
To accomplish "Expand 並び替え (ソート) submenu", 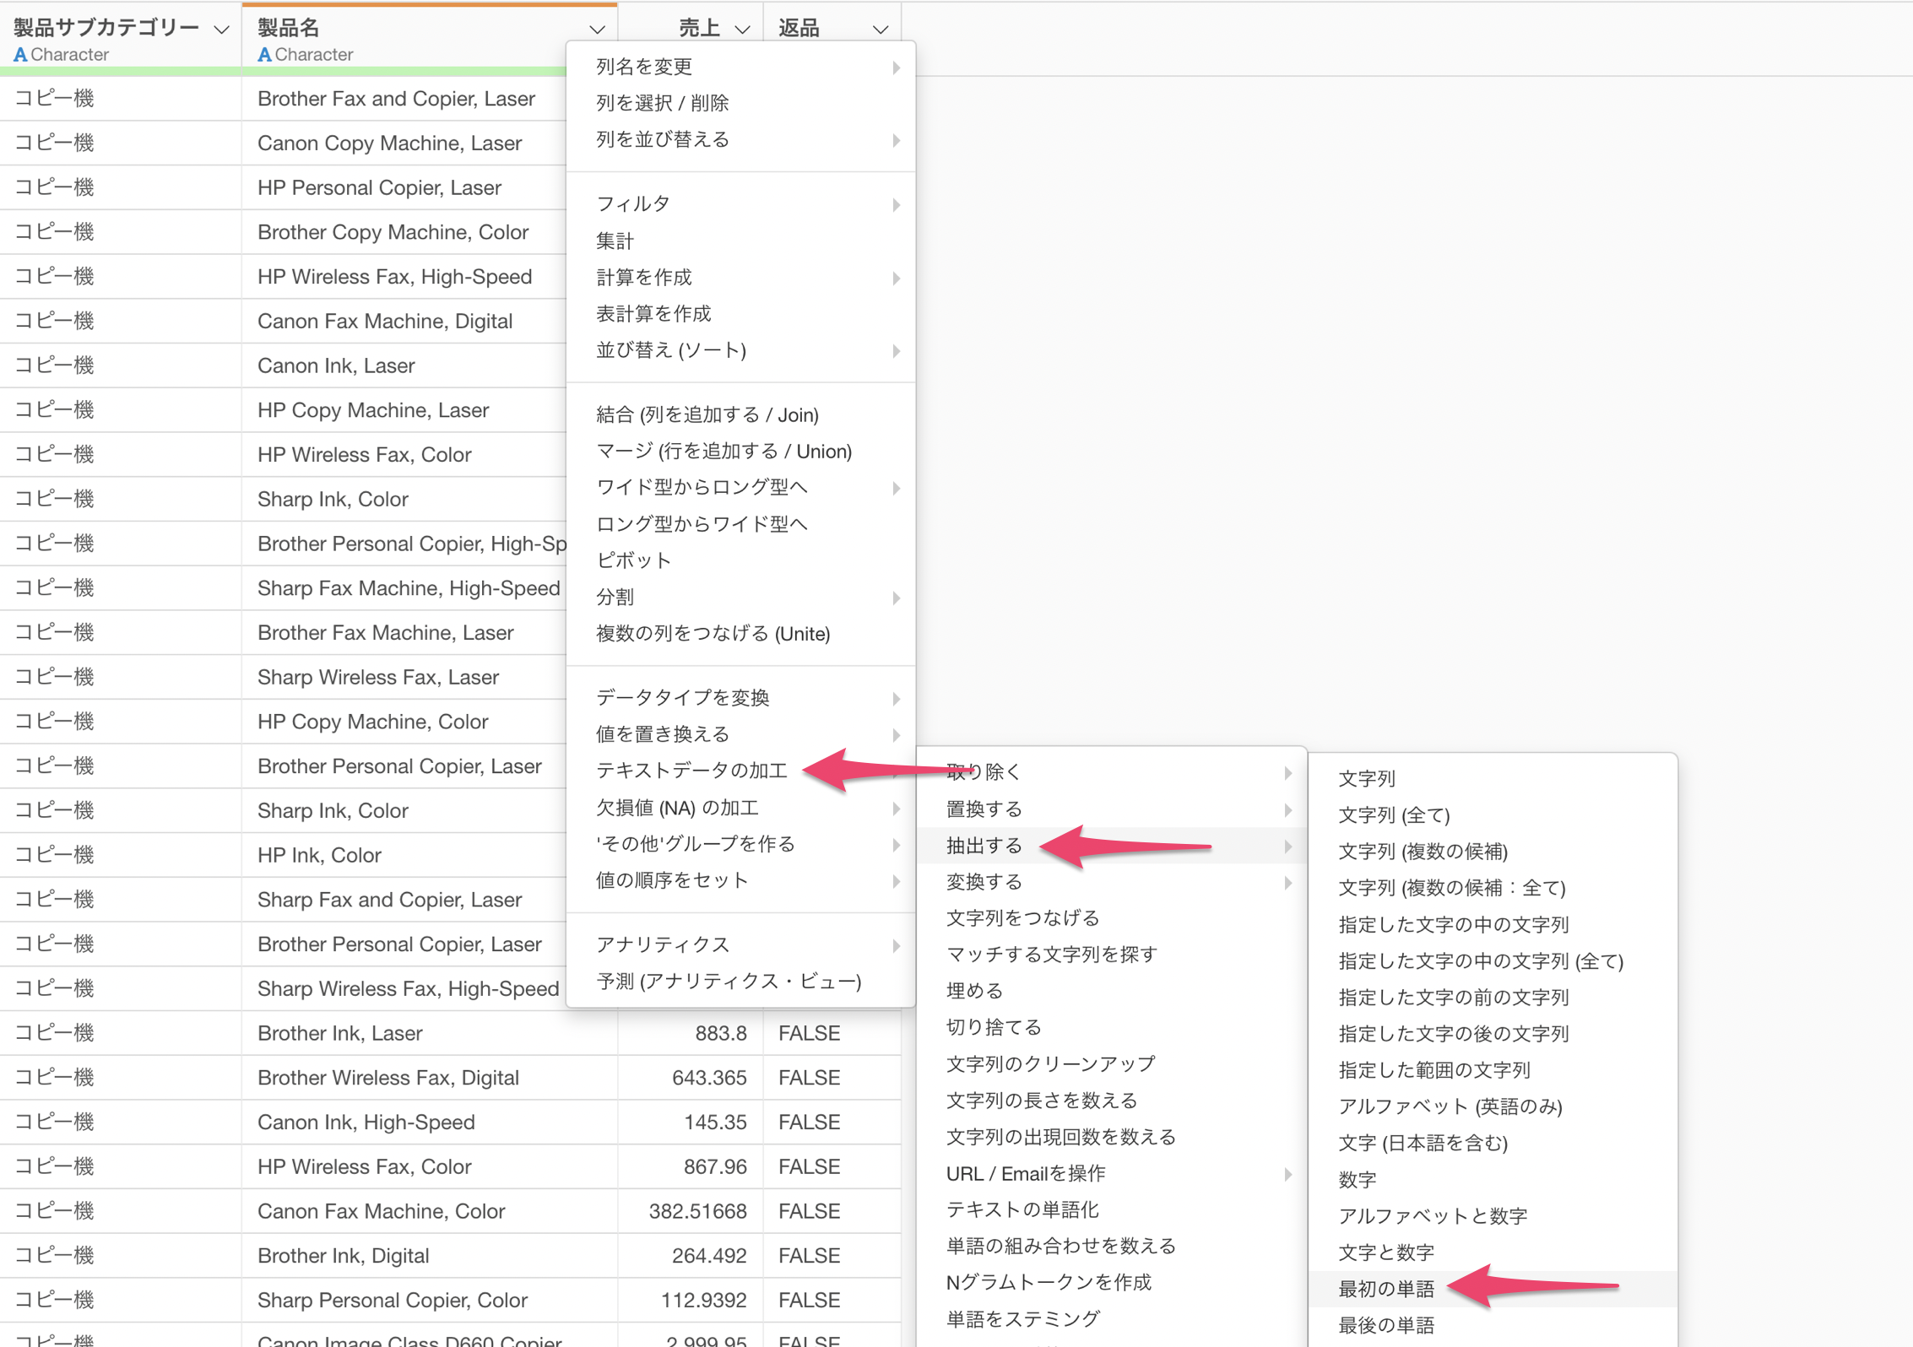I will click(x=741, y=350).
